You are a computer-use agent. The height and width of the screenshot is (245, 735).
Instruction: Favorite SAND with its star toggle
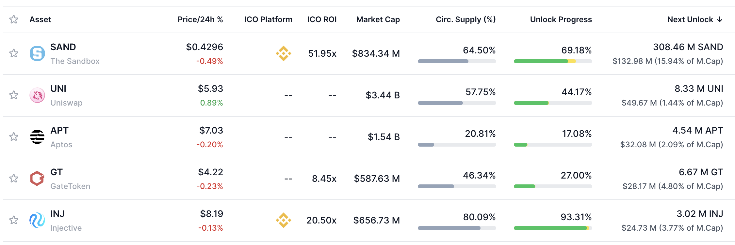[x=14, y=53]
